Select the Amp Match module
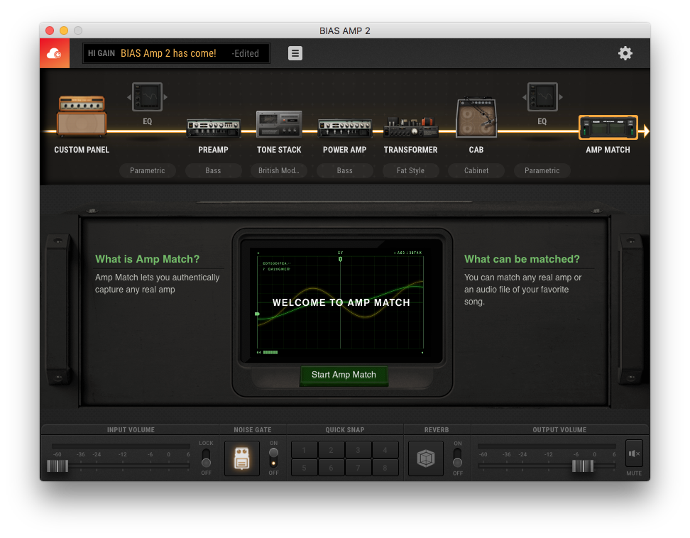The width and height of the screenshot is (690, 538). [608, 127]
